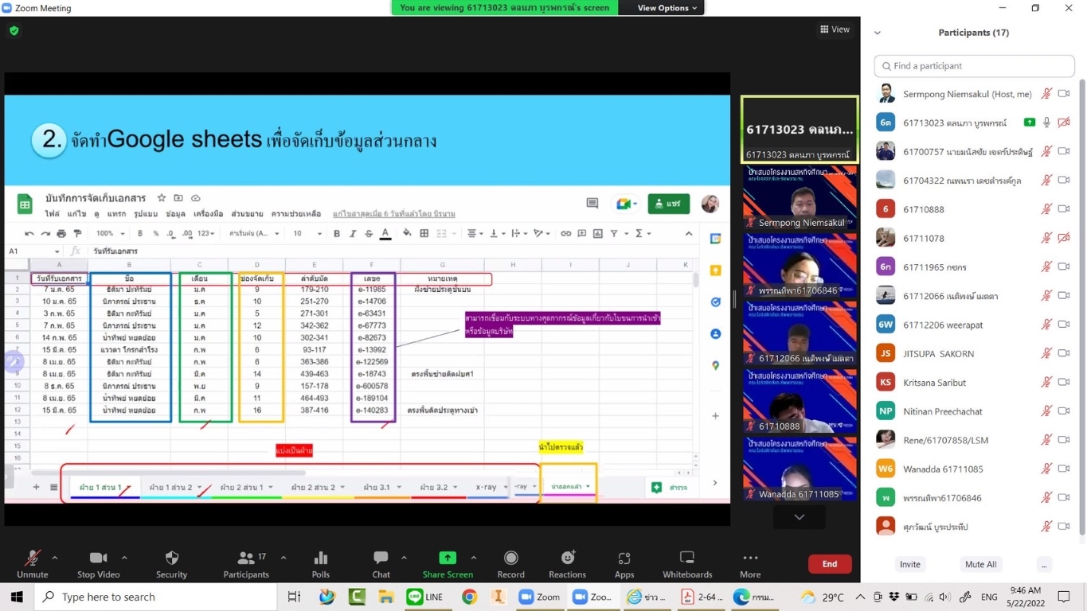Open View Options dropdown
The width and height of the screenshot is (1087, 611).
pos(667,8)
